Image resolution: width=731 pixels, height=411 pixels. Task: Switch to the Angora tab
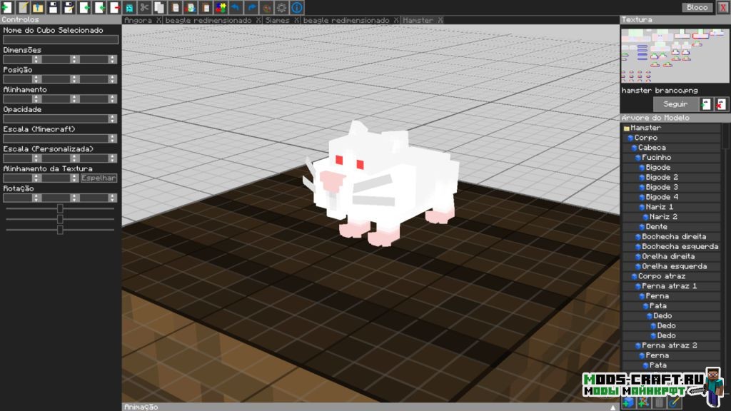[x=137, y=20]
